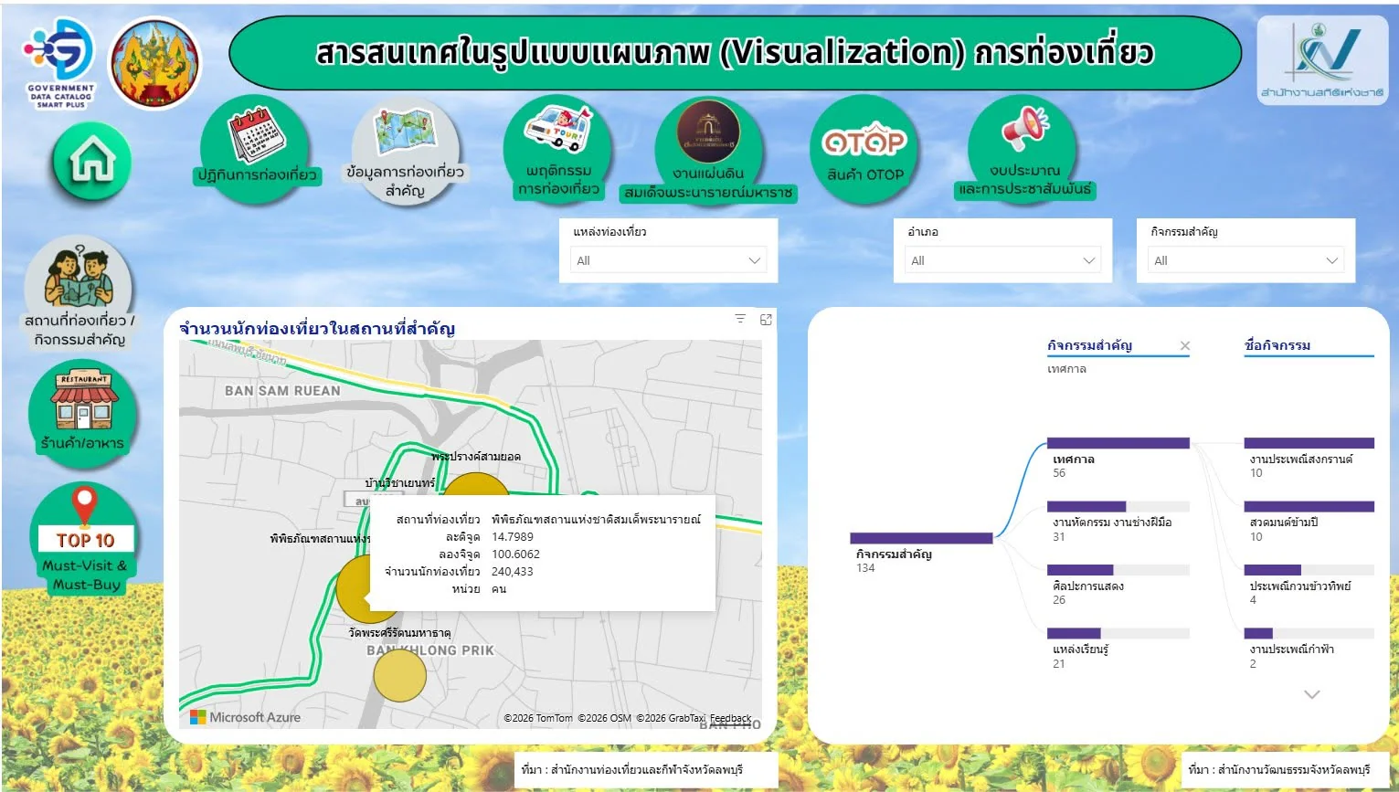
Task: Open the map visual filter icon
Action: coord(740,319)
